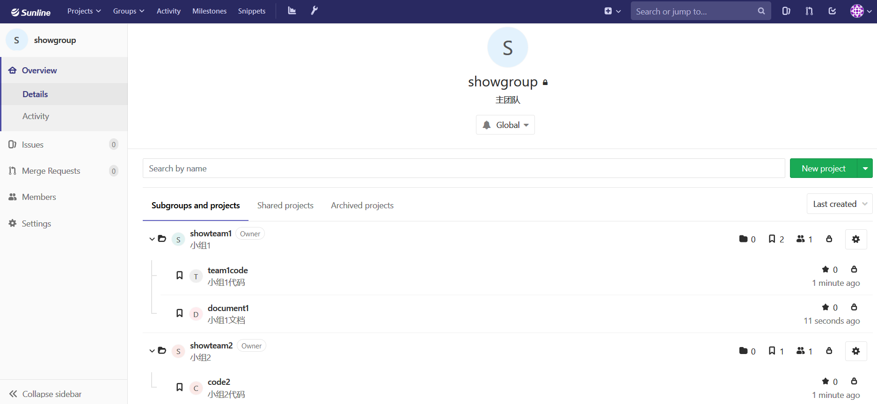Click the private lock icon beside showgroup title
The width and height of the screenshot is (877, 404).
(545, 83)
